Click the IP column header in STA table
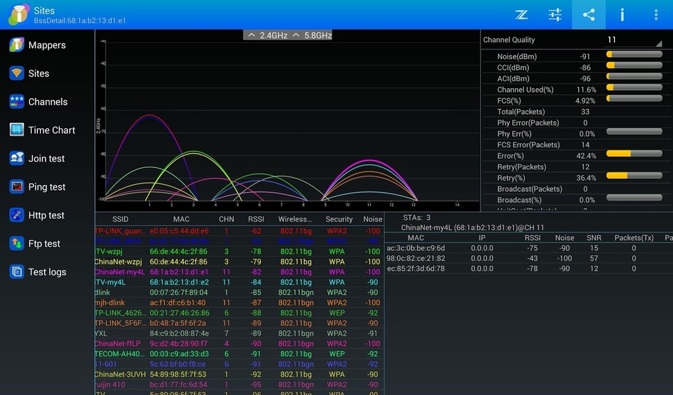Image resolution: width=673 pixels, height=395 pixels. pos(482,238)
